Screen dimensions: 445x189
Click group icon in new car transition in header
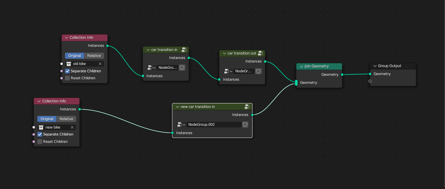[247, 107]
